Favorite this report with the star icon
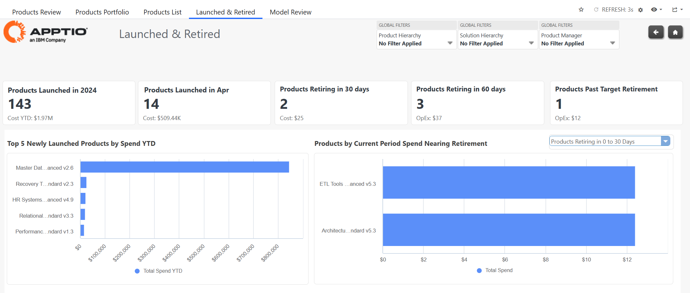The image size is (690, 293). coord(581,10)
